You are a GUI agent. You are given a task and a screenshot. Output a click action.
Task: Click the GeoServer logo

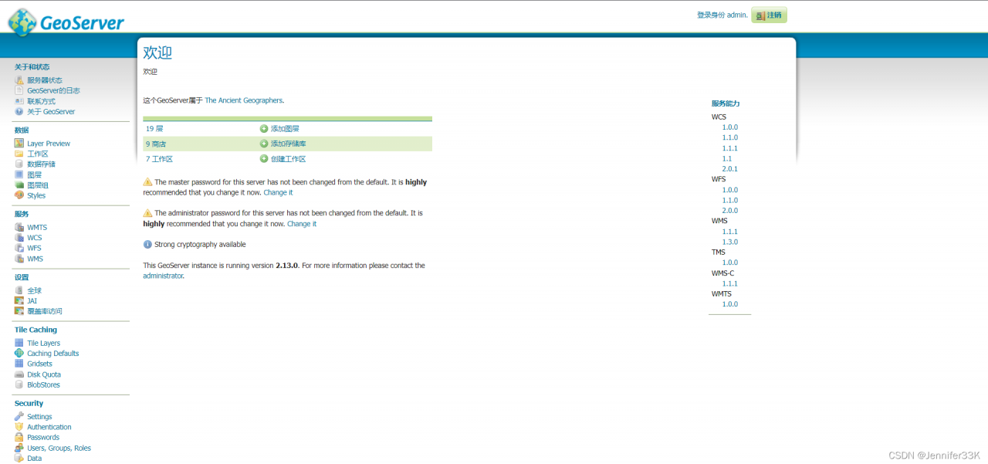click(x=66, y=22)
